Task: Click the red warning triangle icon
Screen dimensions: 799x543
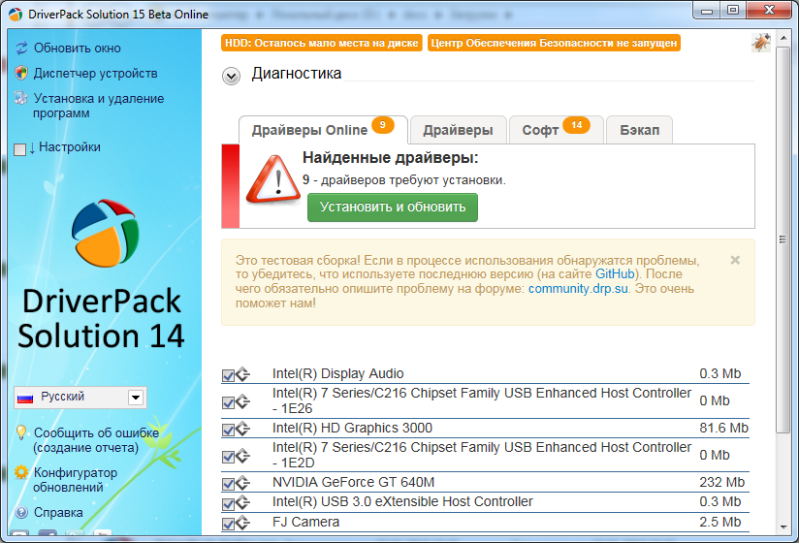Action: (x=273, y=179)
